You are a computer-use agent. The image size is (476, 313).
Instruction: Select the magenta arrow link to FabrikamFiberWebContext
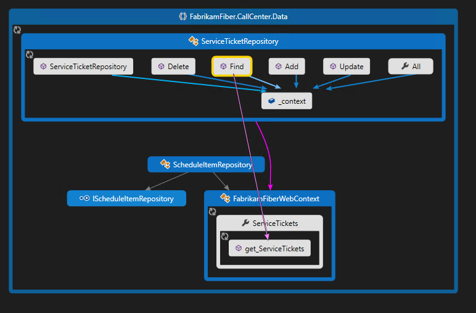(269, 154)
